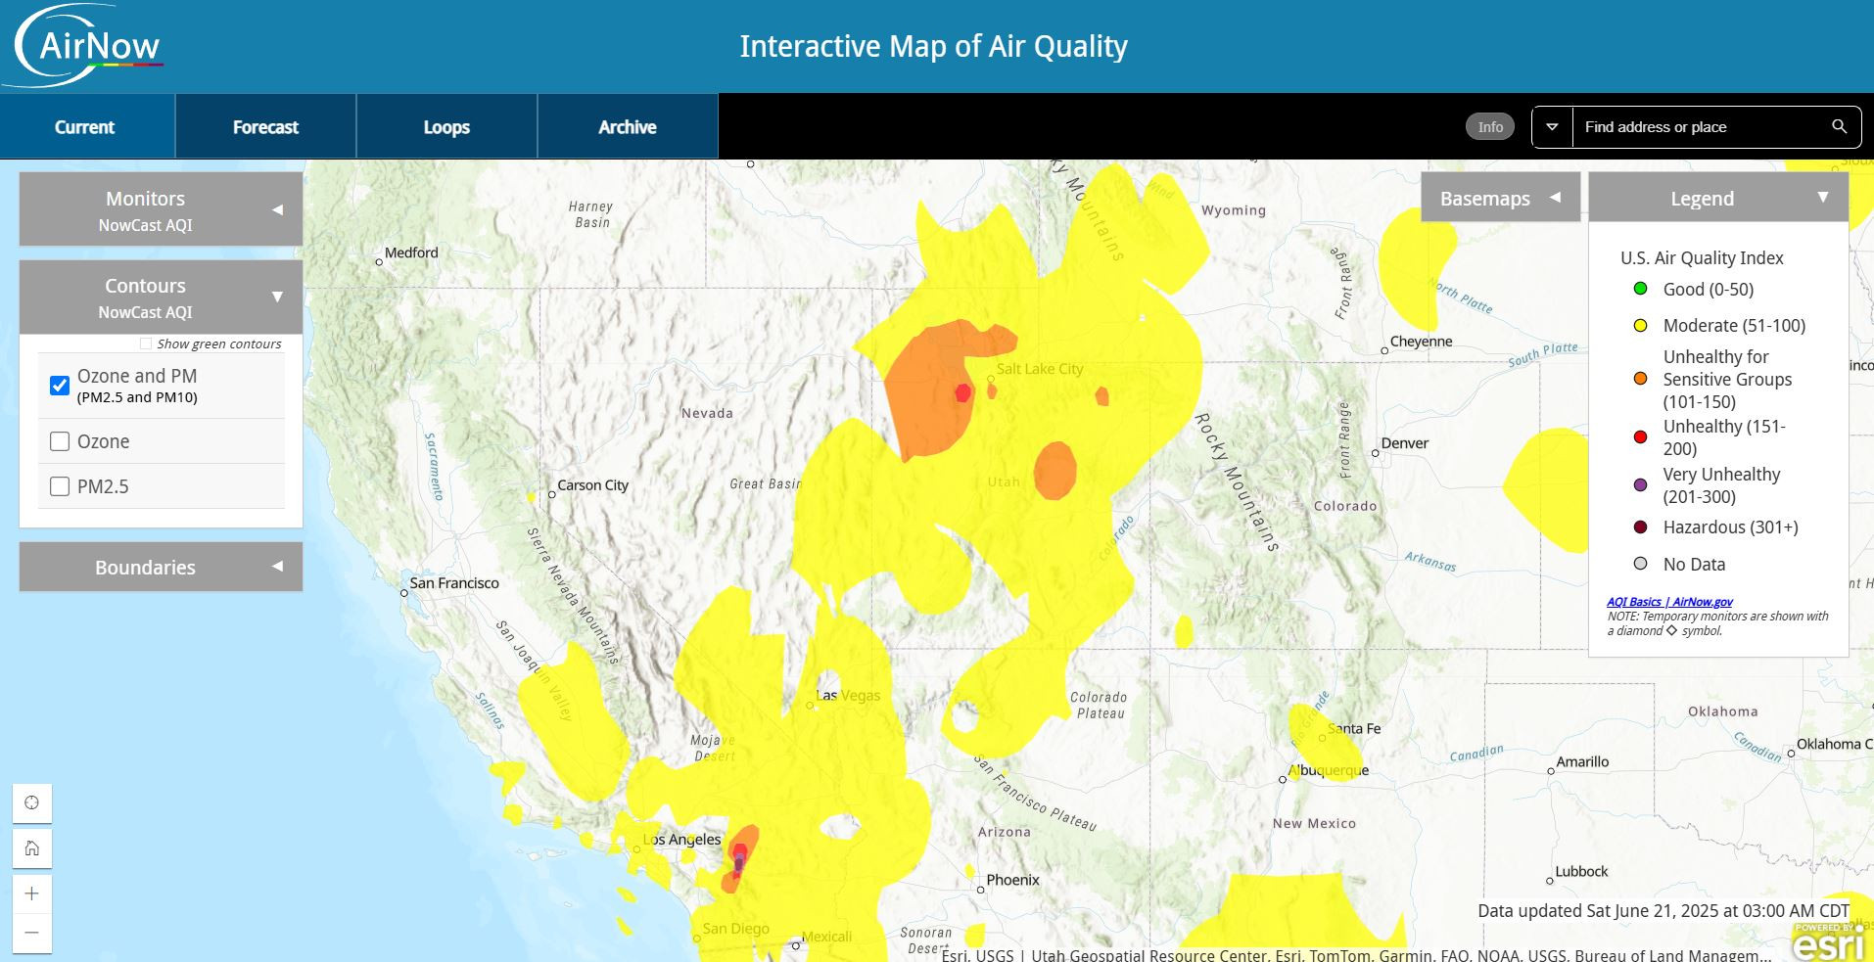Image resolution: width=1874 pixels, height=962 pixels.
Task: Enable Show green contours checkbox
Action: [146, 344]
